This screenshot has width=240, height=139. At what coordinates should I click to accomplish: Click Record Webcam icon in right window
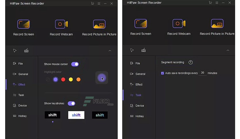click(x=179, y=24)
